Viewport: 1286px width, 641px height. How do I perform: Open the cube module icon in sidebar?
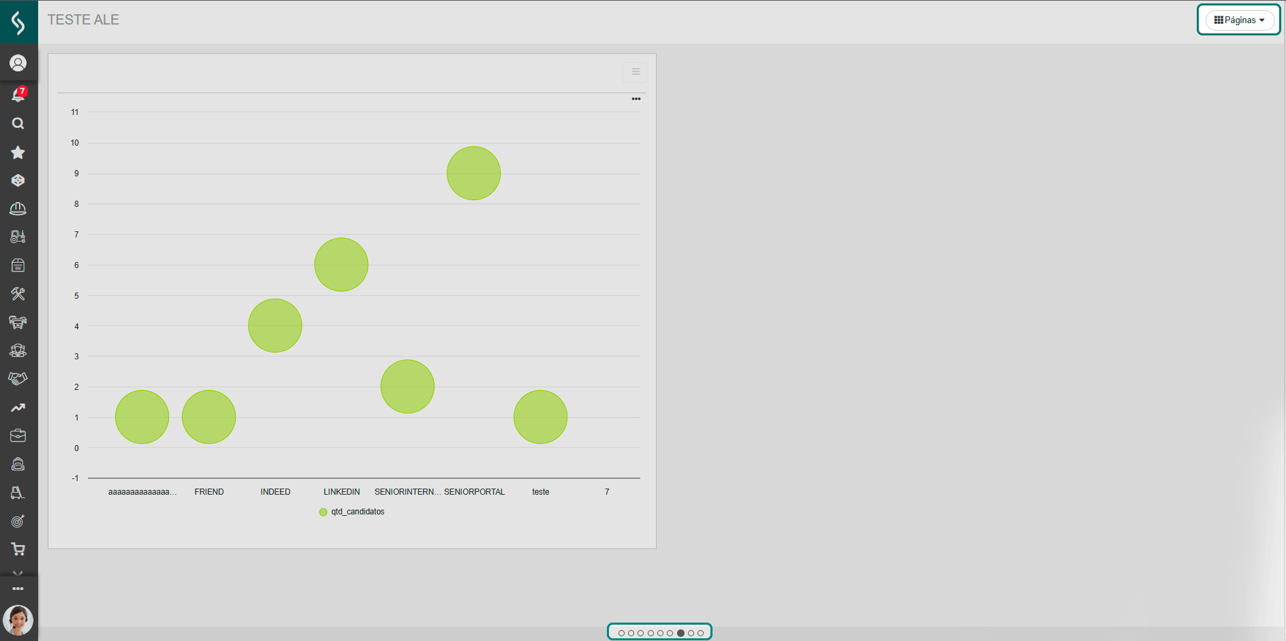pyautogui.click(x=18, y=180)
